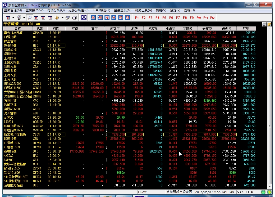Click the horizontal split arrows toolbar icon
This screenshot has width=275, height=197.
(x=50, y=18)
